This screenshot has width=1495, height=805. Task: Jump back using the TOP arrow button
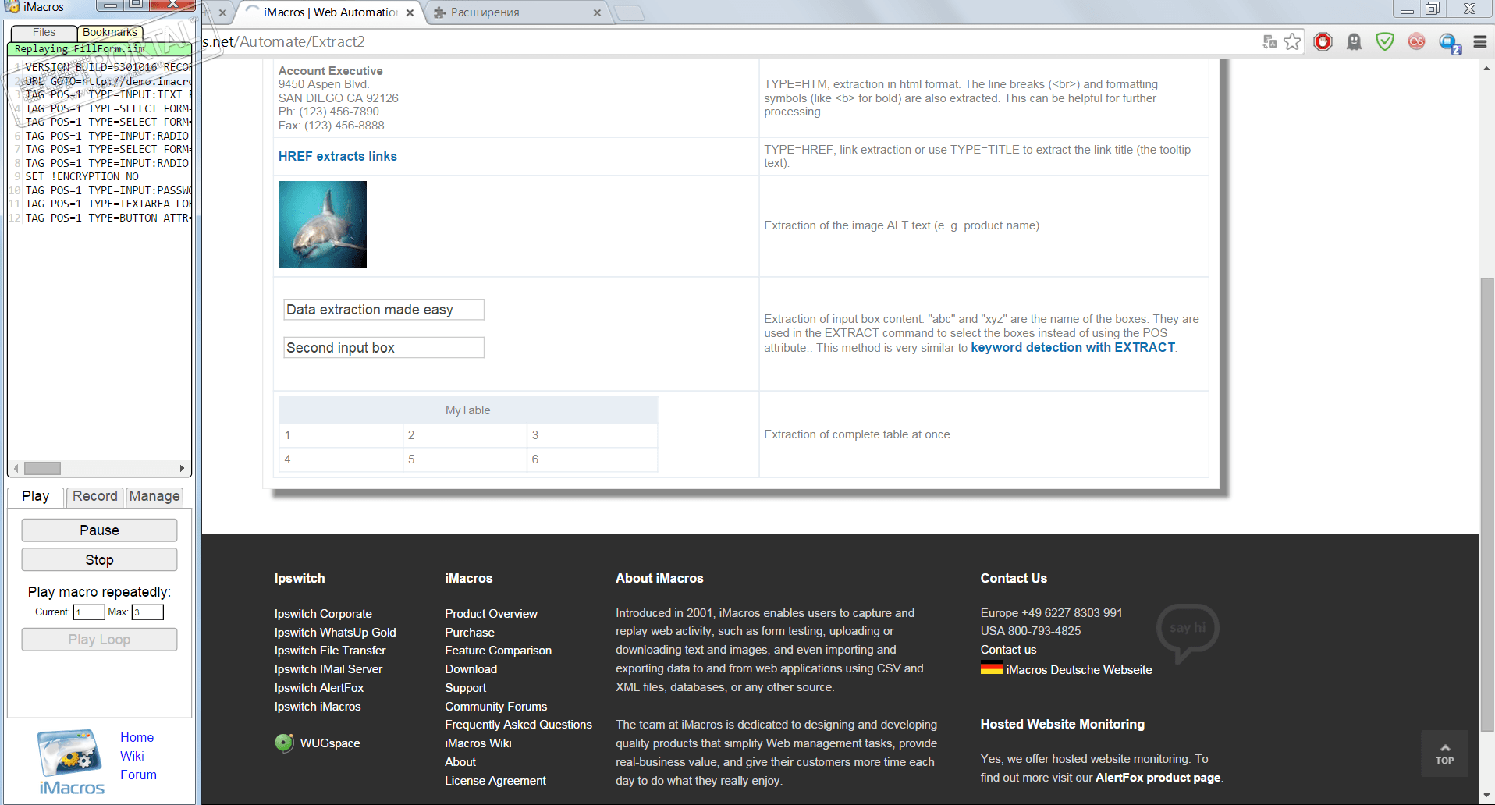[1444, 754]
